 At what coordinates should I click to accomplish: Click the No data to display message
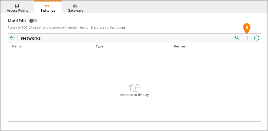point(135,95)
